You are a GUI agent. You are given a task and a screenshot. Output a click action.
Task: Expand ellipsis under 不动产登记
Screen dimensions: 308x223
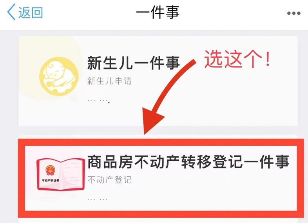click(98, 199)
